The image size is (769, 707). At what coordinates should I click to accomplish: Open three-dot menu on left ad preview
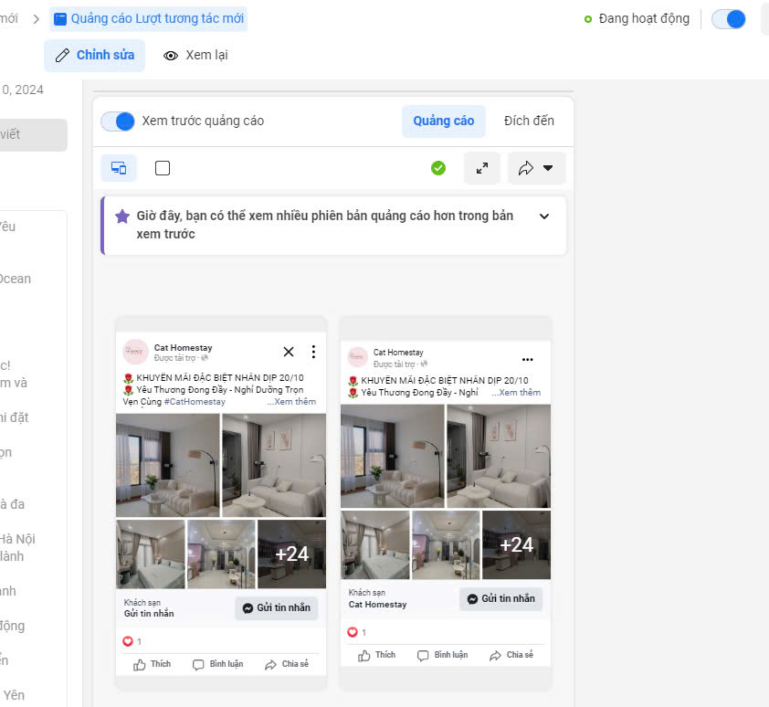tap(313, 352)
